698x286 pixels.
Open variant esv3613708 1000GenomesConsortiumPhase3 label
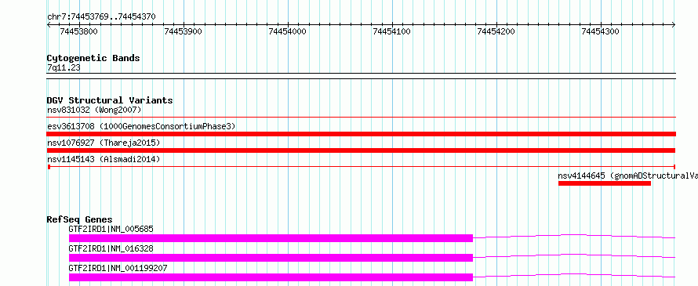(141, 126)
